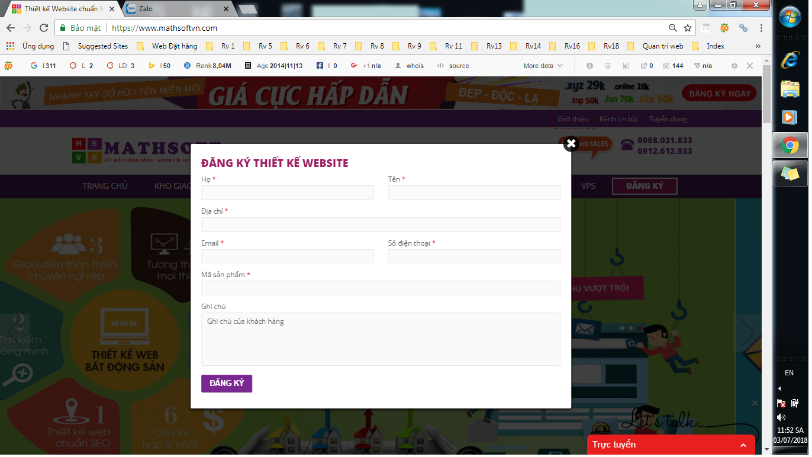812x457 pixels.
Task: Click the browser forward arrow
Action: coord(27,28)
